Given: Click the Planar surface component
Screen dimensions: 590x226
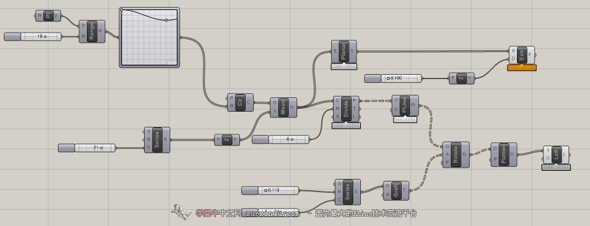Looking at the screenshot, I should click(344, 52).
